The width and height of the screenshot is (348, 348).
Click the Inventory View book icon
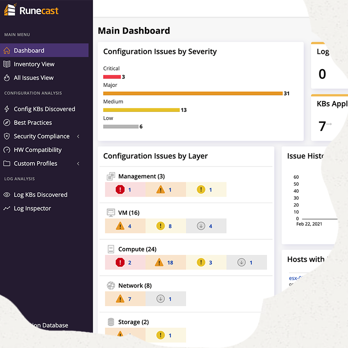tap(7, 64)
